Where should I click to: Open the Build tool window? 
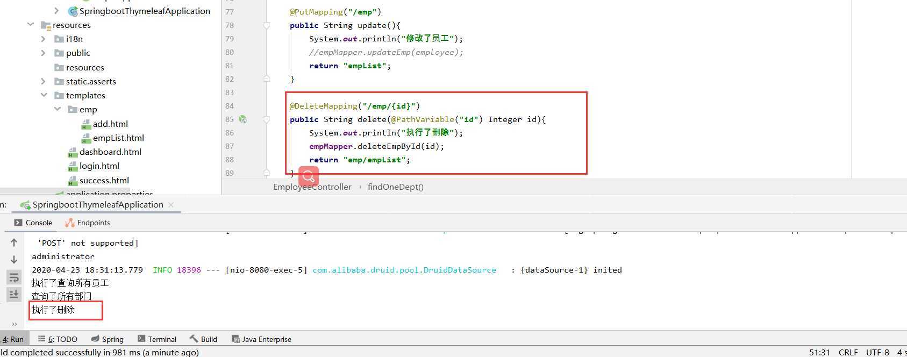204,339
